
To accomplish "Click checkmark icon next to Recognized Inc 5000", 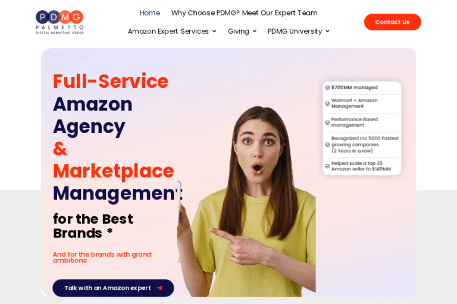I will [x=327, y=144].
